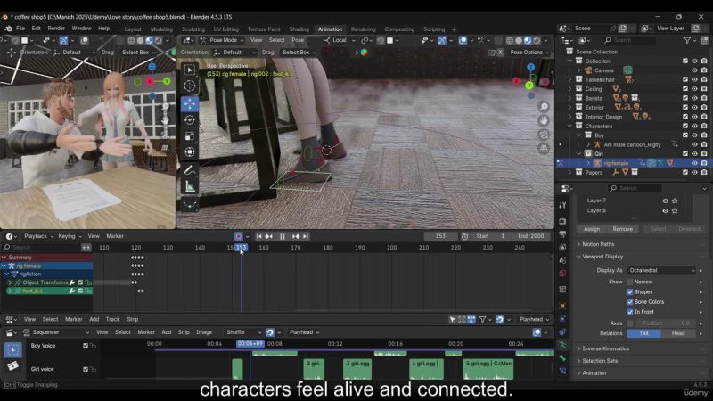Select Head button for Relations
The width and height of the screenshot is (713, 401).
678,333
